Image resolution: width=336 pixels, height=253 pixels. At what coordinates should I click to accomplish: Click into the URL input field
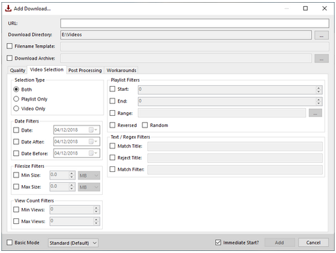(x=194, y=24)
